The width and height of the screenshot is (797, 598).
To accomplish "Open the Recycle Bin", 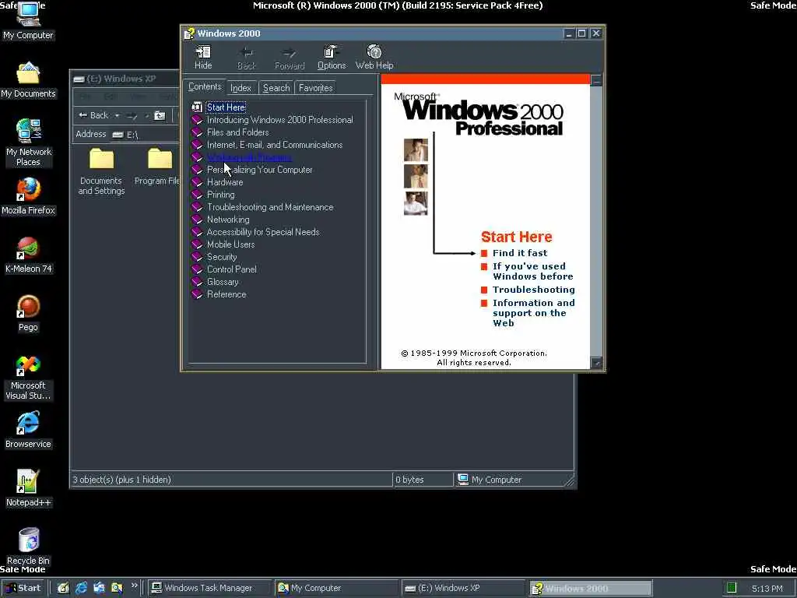I will point(28,547).
